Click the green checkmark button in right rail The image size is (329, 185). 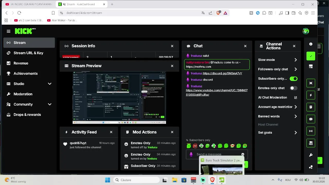(x=311, y=56)
